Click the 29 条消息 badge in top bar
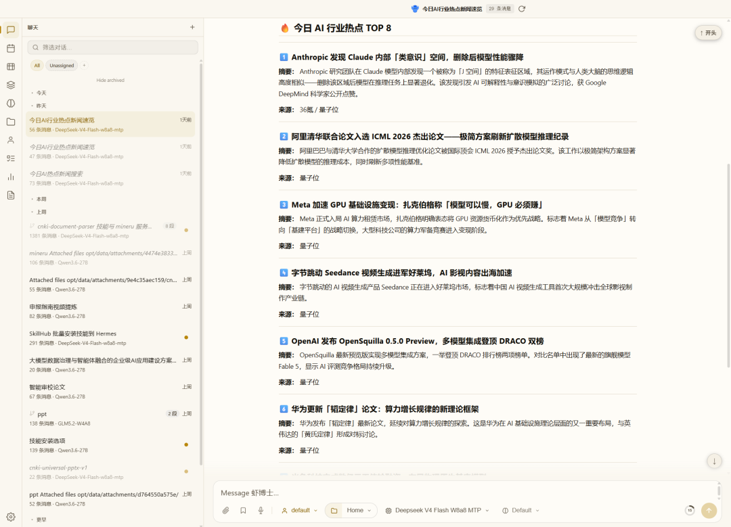The height and width of the screenshot is (527, 731). click(500, 9)
